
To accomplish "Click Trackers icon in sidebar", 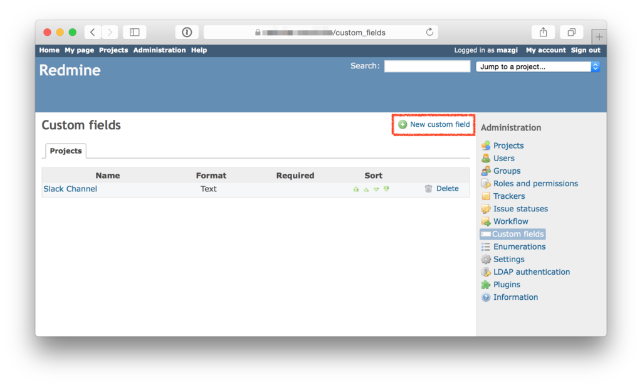I will click(x=486, y=196).
